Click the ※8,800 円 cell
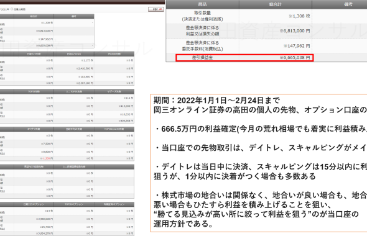 pos(47,152)
